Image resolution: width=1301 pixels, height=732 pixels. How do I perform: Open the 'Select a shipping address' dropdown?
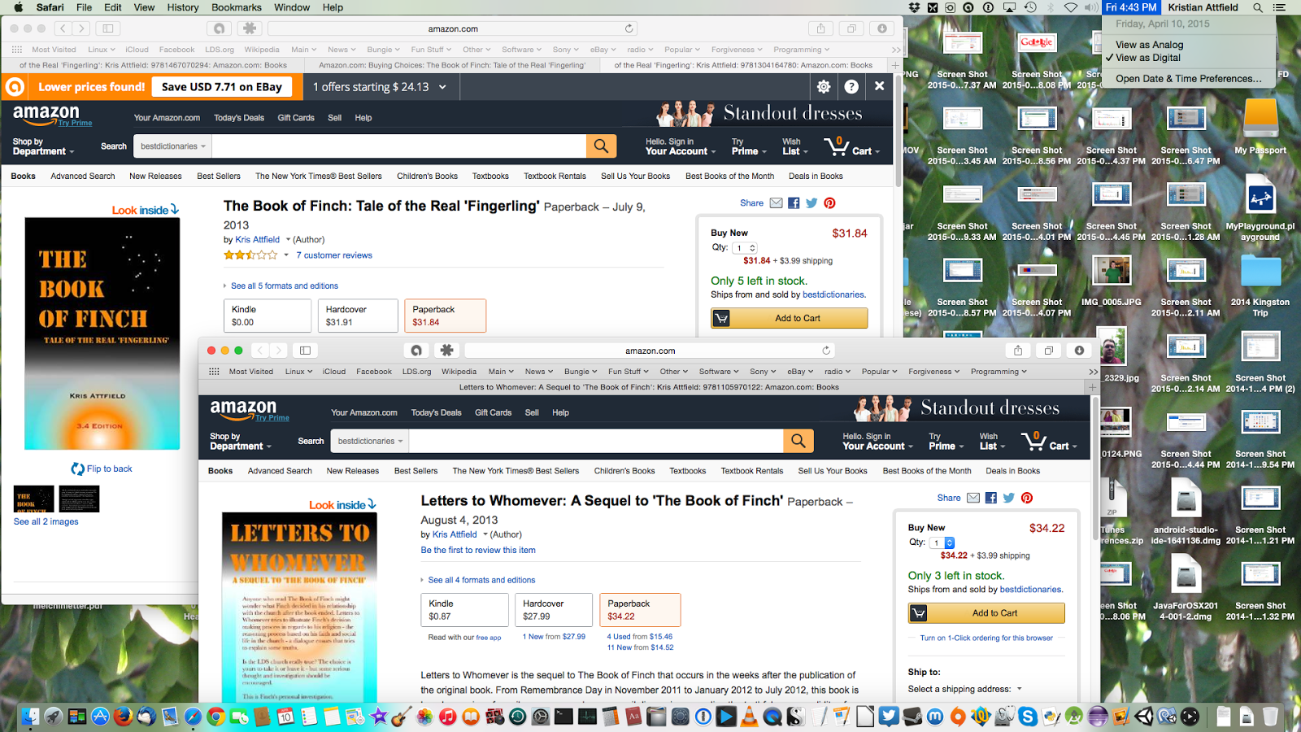pyautogui.click(x=965, y=689)
